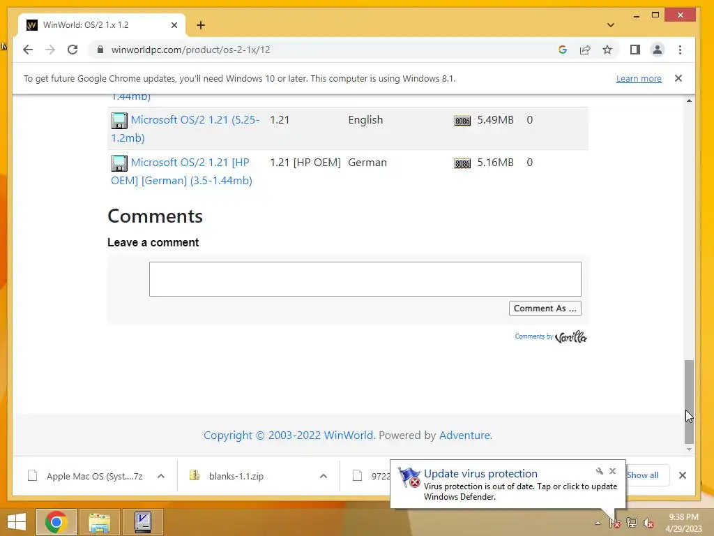Expand options for Apple Mac OS download

(161, 476)
